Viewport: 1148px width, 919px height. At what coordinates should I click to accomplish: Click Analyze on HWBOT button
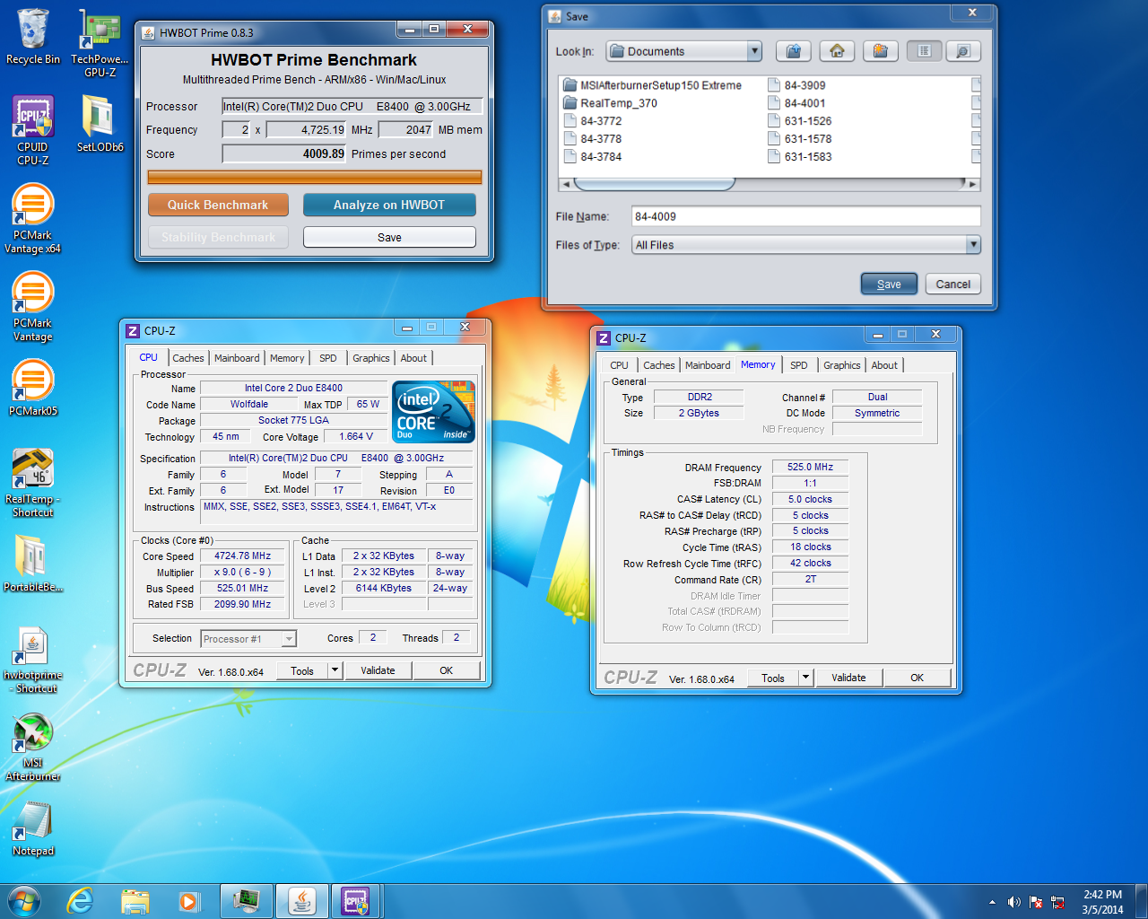pyautogui.click(x=389, y=205)
